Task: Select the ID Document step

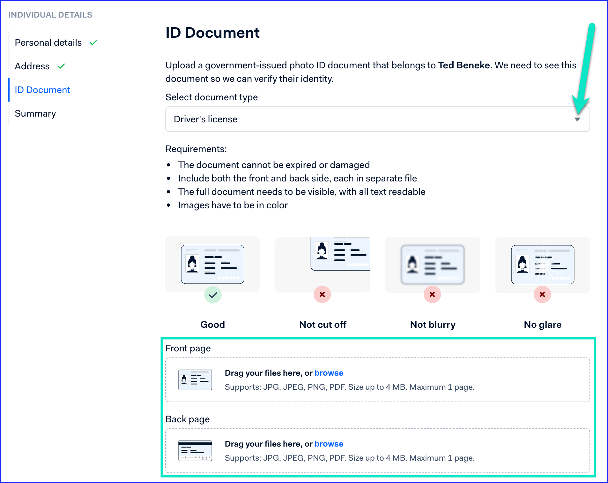Action: [42, 90]
